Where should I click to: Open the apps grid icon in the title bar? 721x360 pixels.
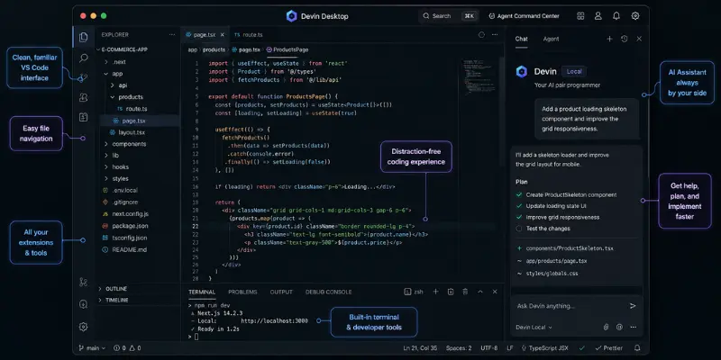click(580, 16)
